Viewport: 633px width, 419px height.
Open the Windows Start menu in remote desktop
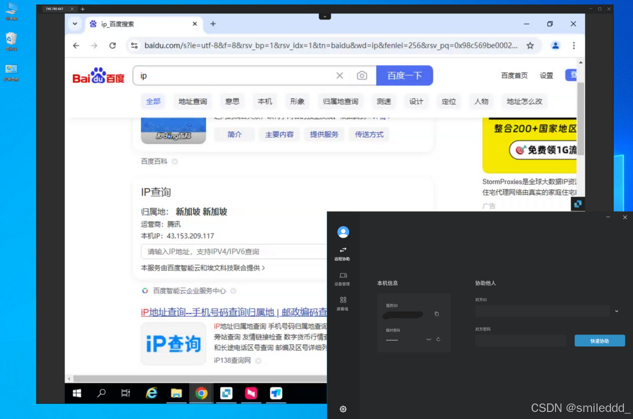click(x=77, y=394)
